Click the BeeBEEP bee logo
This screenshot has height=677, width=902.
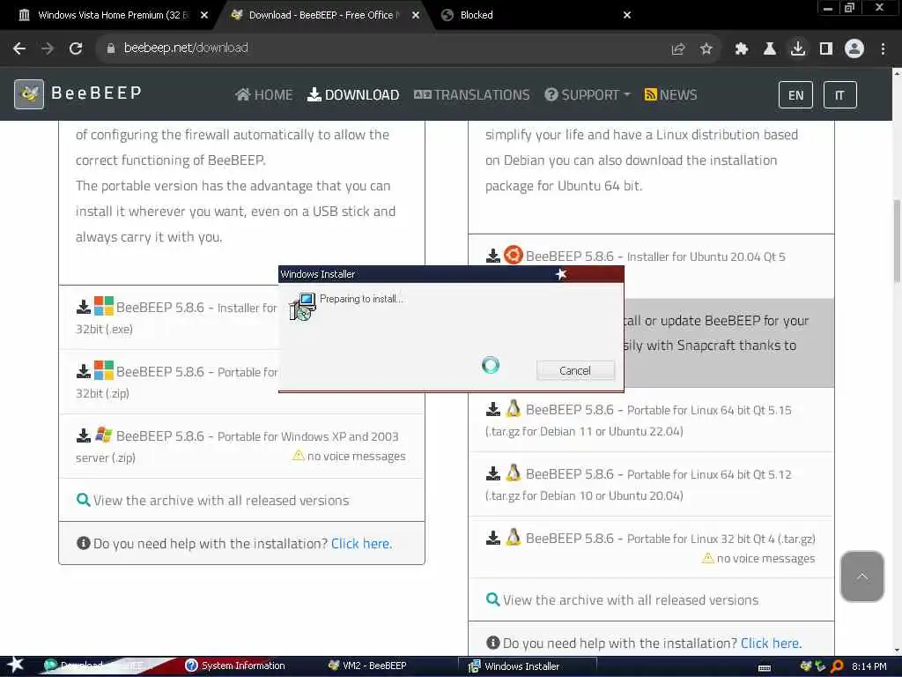coord(29,93)
